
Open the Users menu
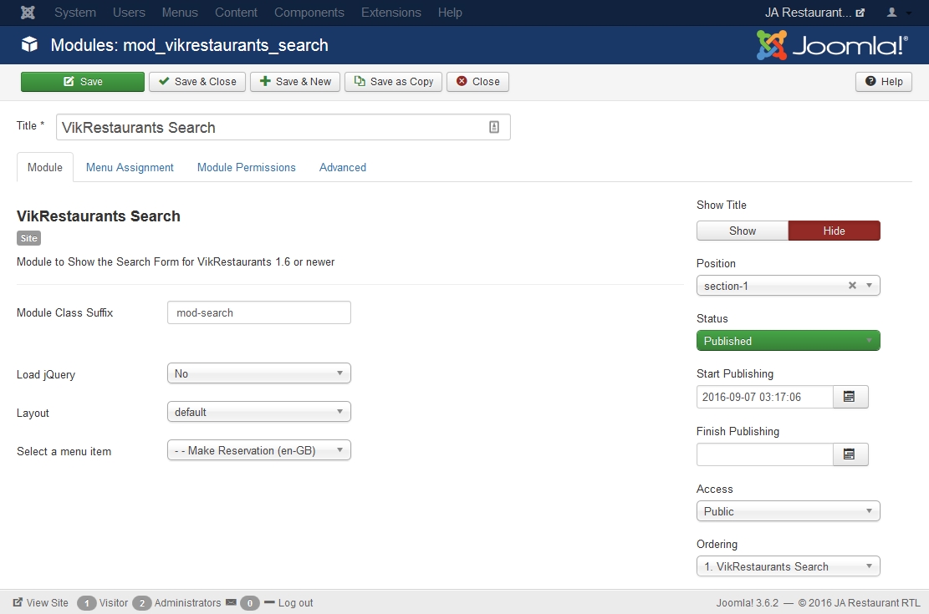point(129,13)
